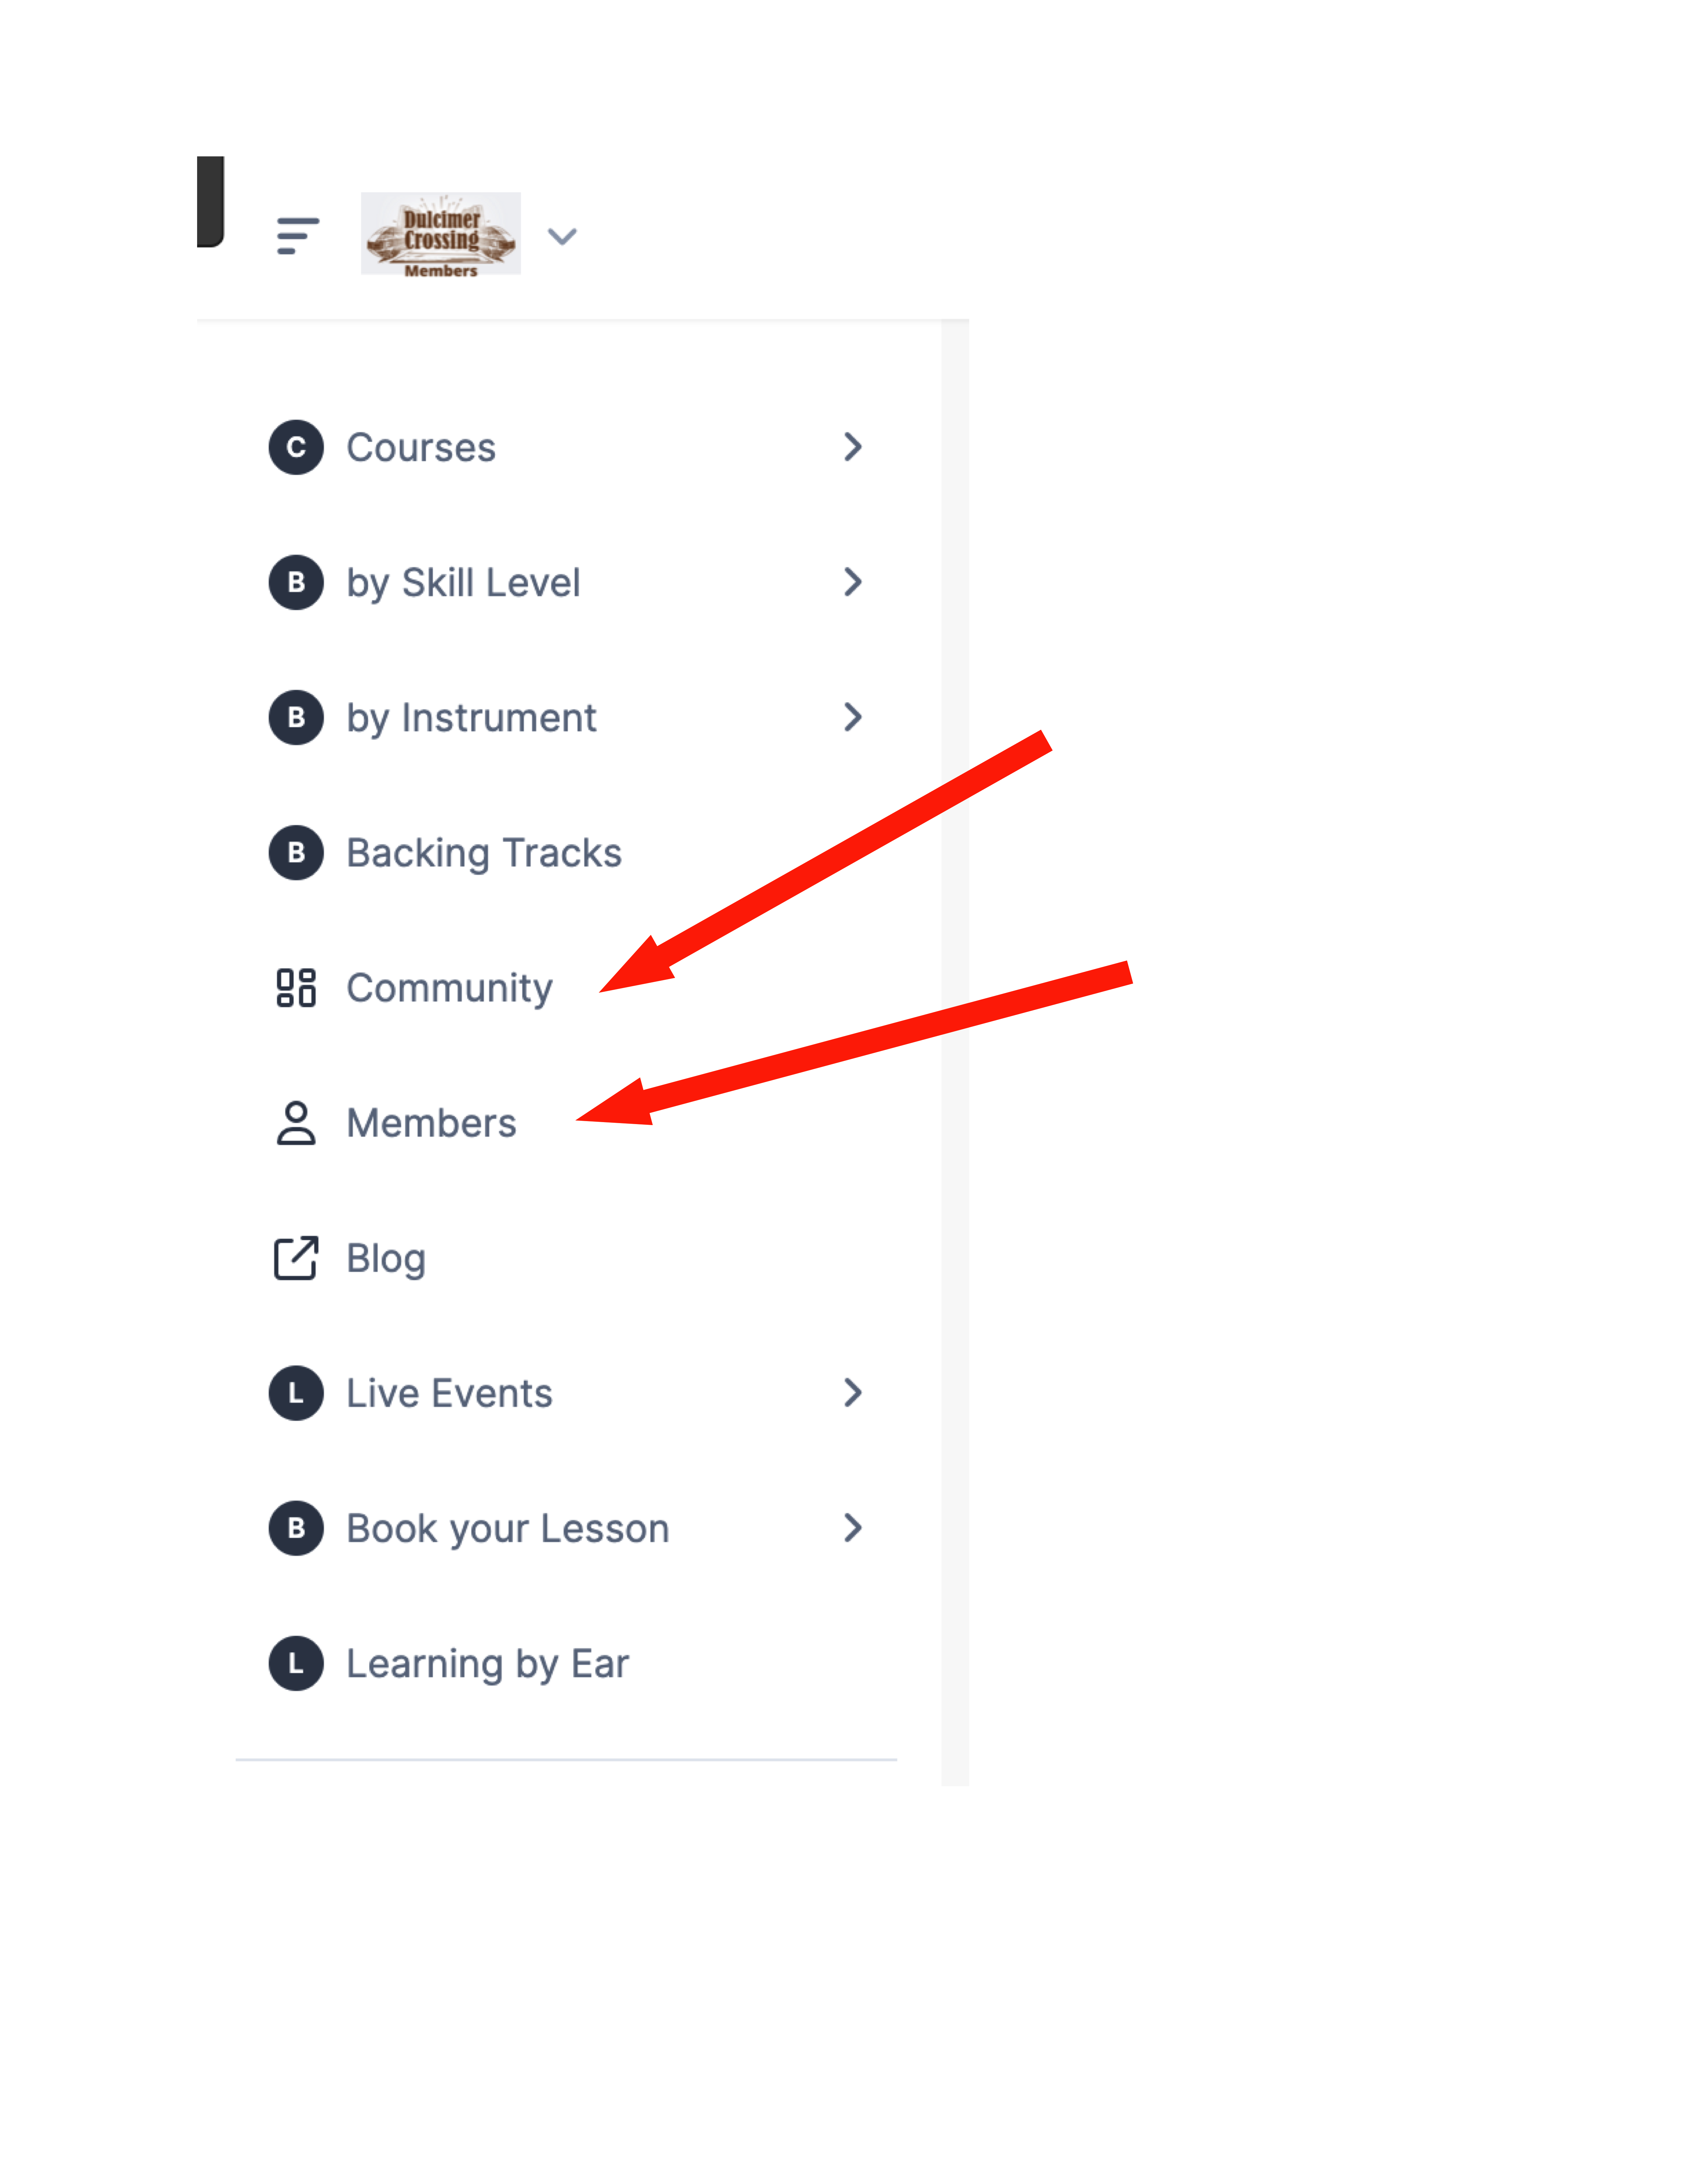Viewport: 1687px width, 2184px height.
Task: Expand the Book your Lesson chevron
Action: (x=852, y=1528)
